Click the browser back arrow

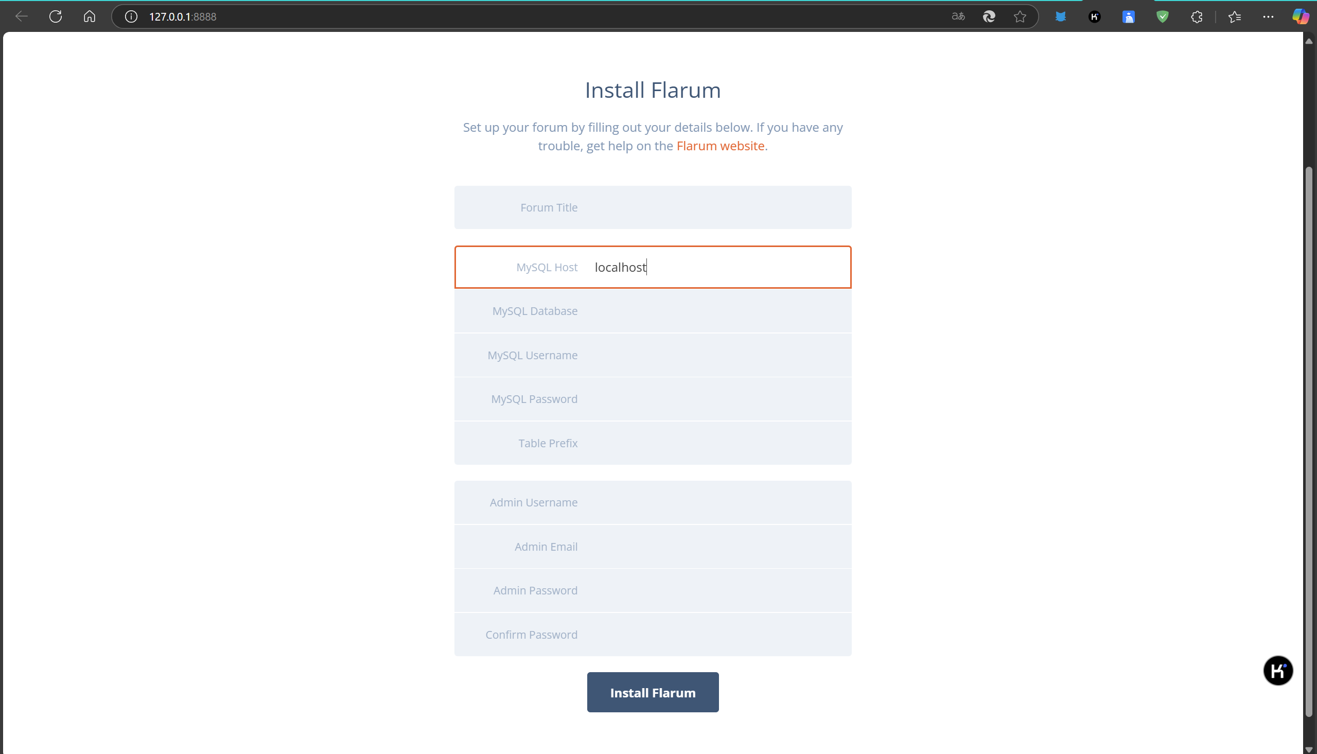pos(22,16)
